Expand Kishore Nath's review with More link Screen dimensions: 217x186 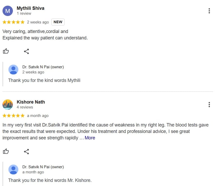[x=90, y=138]
